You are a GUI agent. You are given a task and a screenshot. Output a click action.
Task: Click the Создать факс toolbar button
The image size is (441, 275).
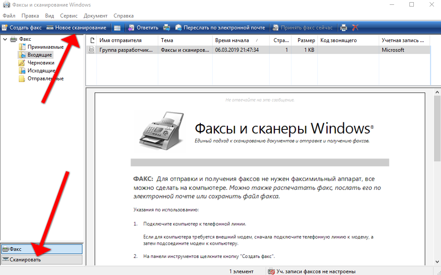[22, 28]
